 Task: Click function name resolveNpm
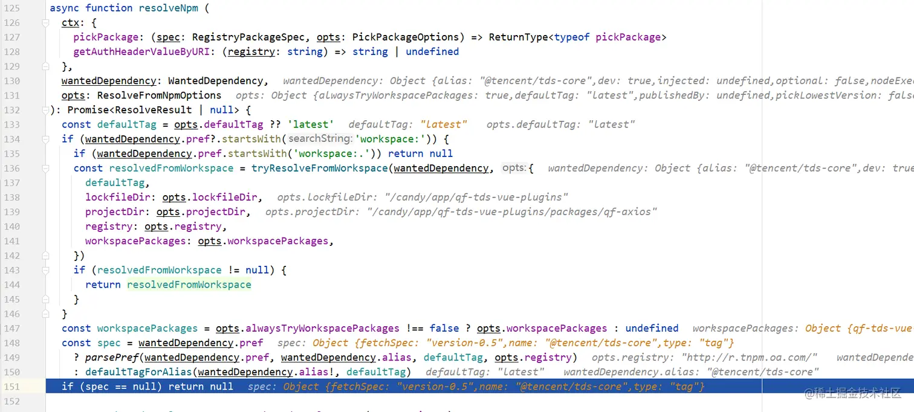pos(168,8)
